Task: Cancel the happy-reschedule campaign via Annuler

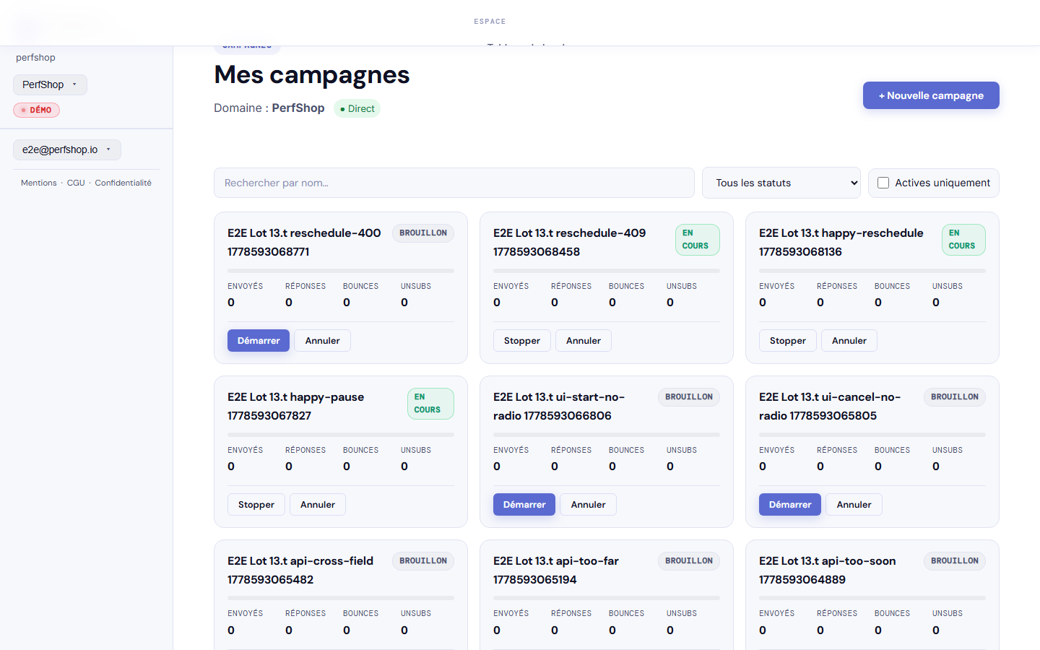Action: click(x=849, y=341)
